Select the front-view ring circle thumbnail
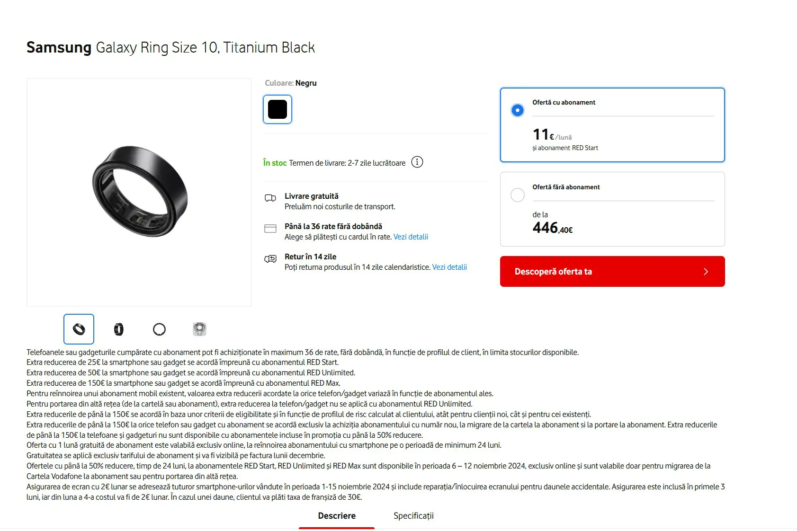 (160, 329)
